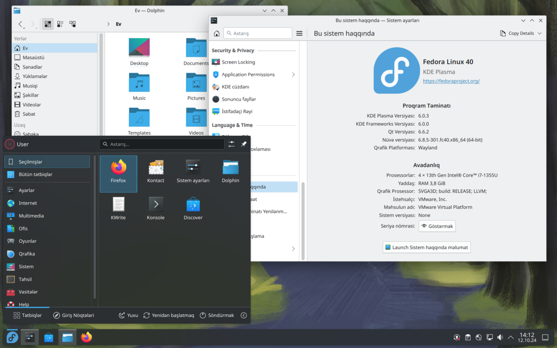
Task: Open Screen Locking settings
Action: [x=254, y=62]
